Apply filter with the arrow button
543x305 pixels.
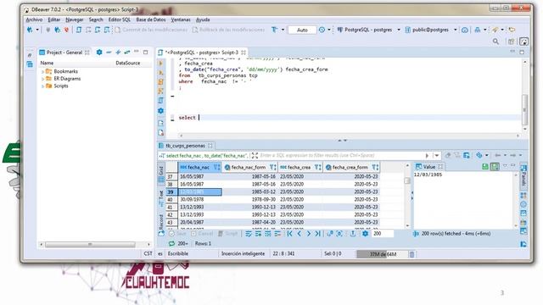pyautogui.click(x=427, y=156)
